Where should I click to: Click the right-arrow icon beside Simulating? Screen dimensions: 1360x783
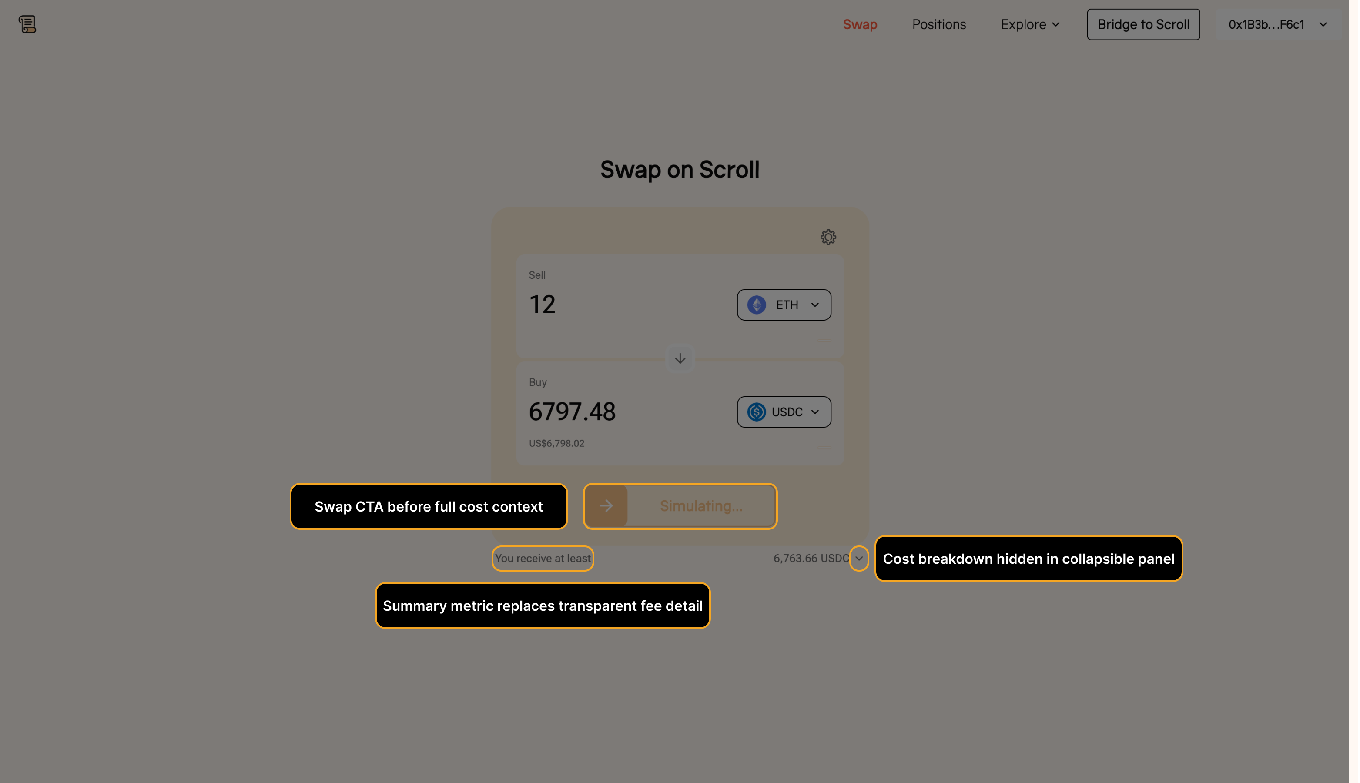click(606, 506)
